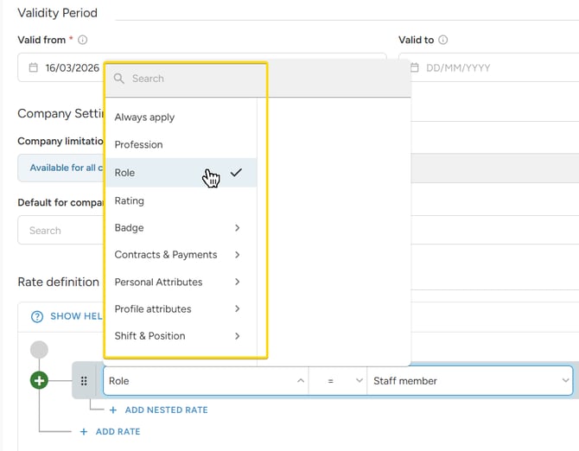Click the search magnifier icon in dropdown
Screen dimensions: 579x451
pyautogui.click(x=120, y=79)
